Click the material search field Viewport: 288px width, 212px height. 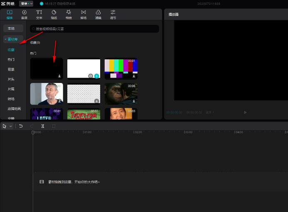click(94, 29)
